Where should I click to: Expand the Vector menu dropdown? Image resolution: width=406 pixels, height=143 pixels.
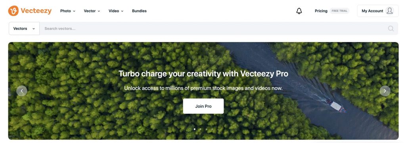[x=92, y=11]
